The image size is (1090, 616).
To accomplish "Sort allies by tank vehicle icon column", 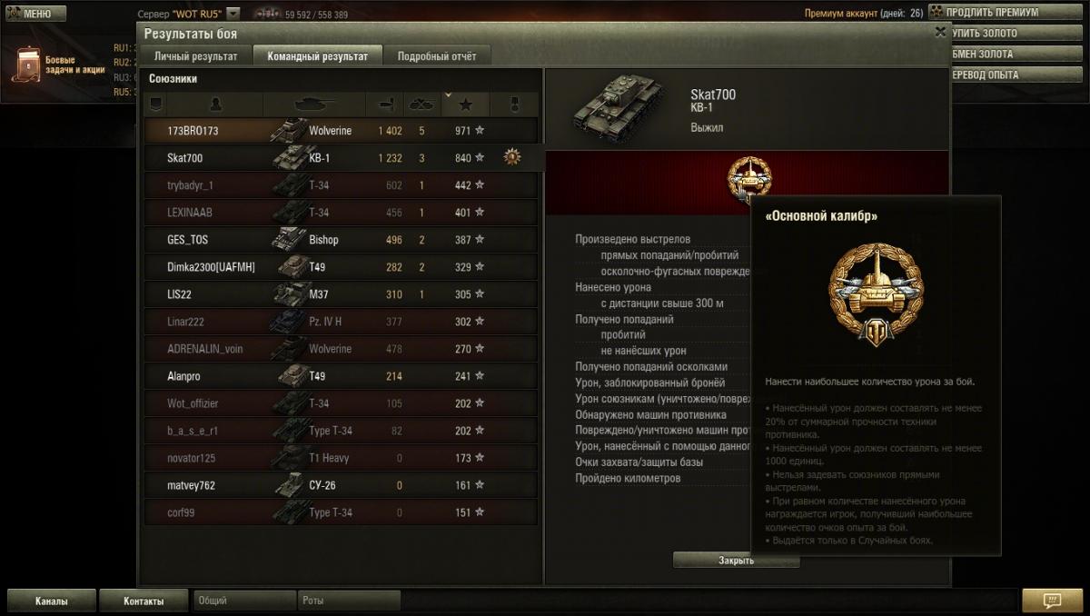I will (x=315, y=104).
